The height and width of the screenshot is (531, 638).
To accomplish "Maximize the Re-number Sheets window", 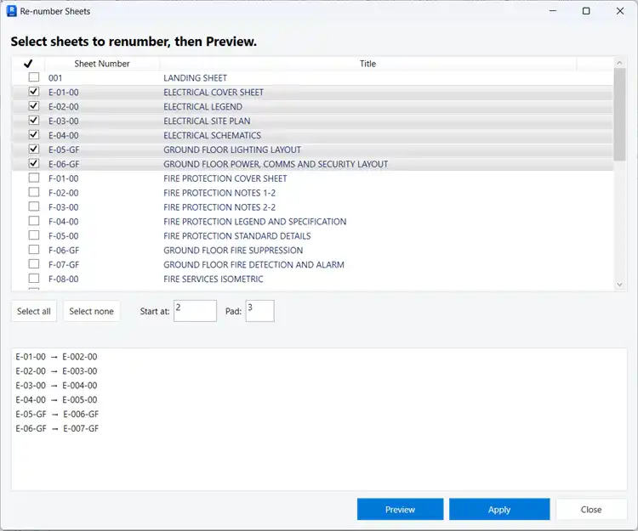I will coord(586,11).
